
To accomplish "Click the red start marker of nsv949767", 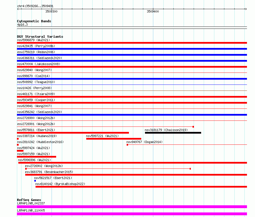I will click(127, 145).
